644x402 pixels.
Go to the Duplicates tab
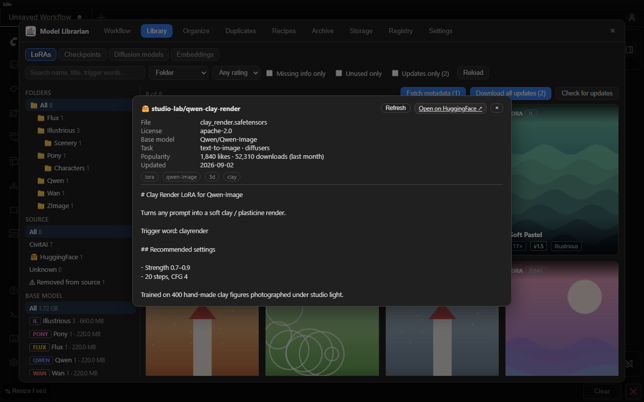click(x=240, y=31)
